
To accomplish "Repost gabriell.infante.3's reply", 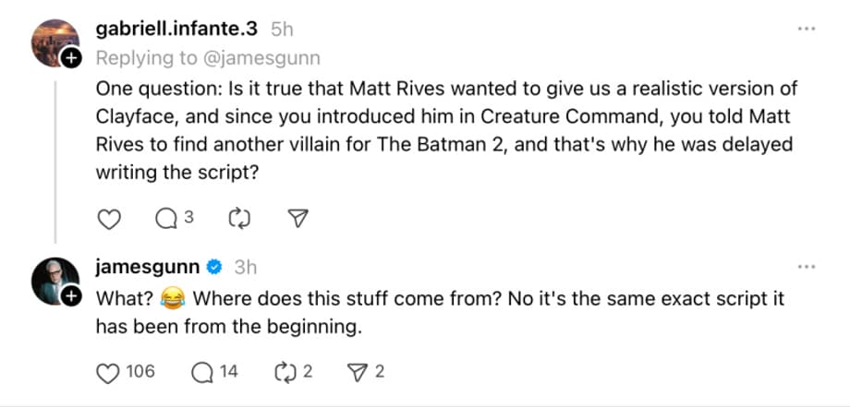I will point(237,219).
